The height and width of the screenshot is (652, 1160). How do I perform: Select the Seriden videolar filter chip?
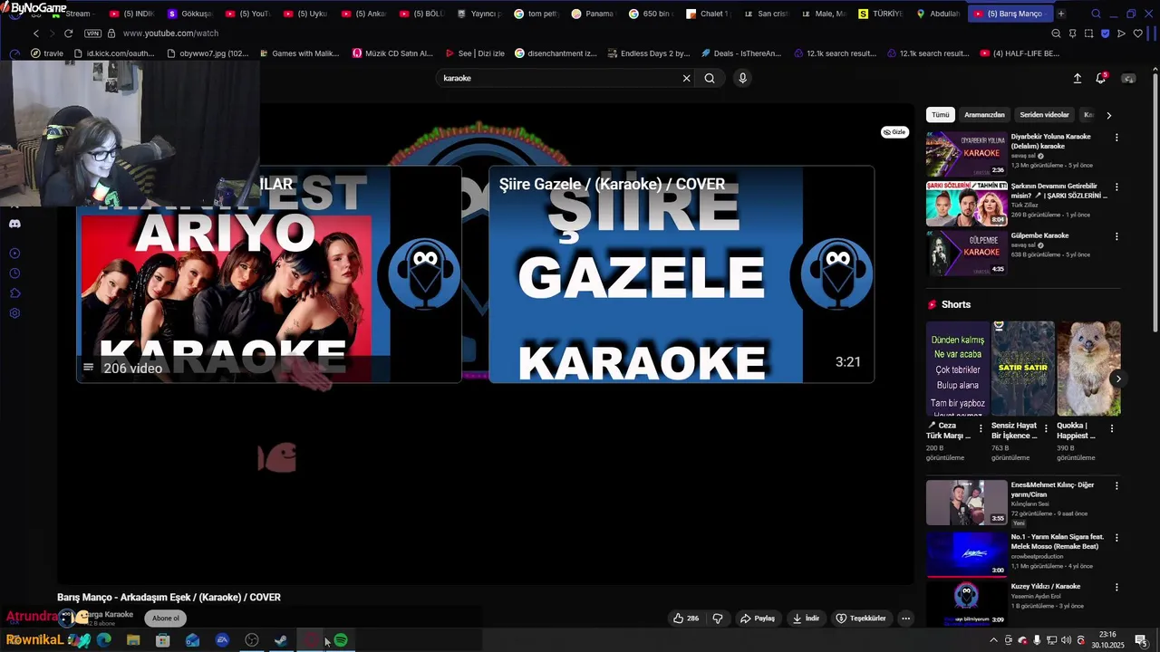coord(1044,115)
